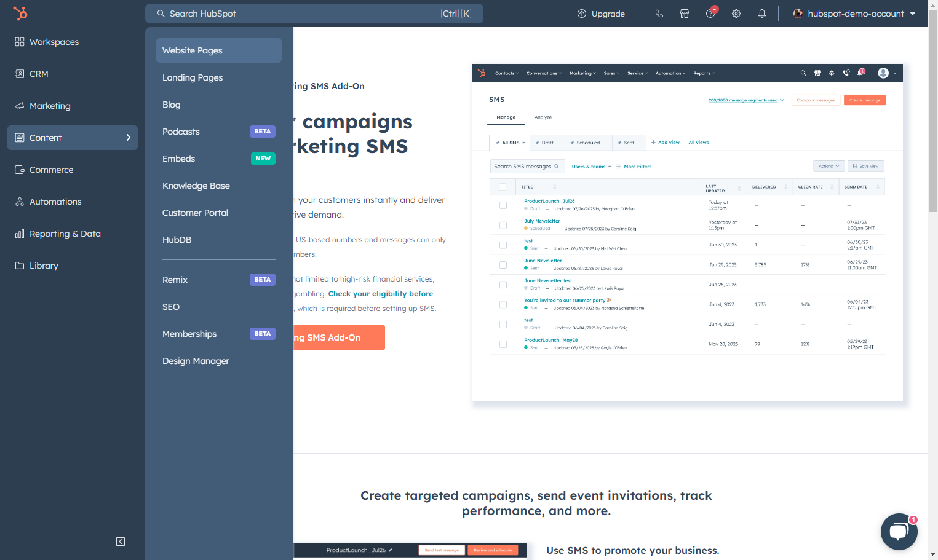Open the help icon with red badge
The image size is (938, 560).
click(710, 13)
